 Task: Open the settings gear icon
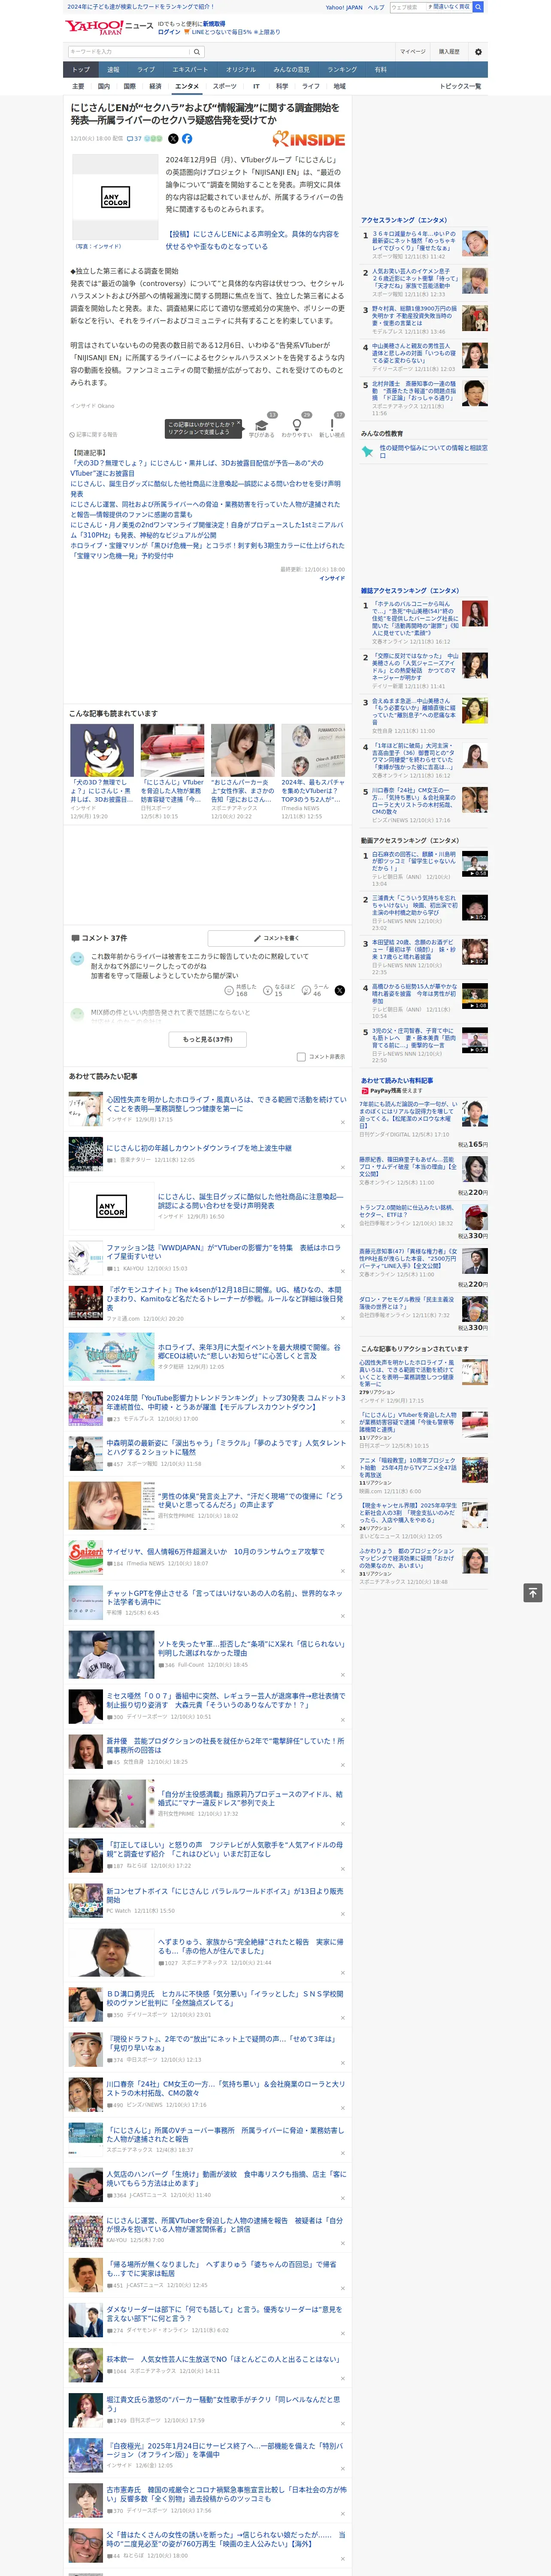478,51
